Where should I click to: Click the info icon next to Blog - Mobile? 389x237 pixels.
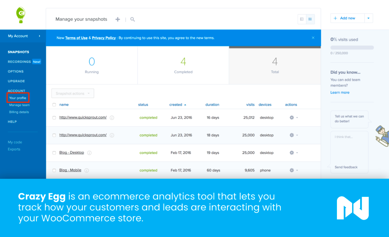click(x=86, y=170)
